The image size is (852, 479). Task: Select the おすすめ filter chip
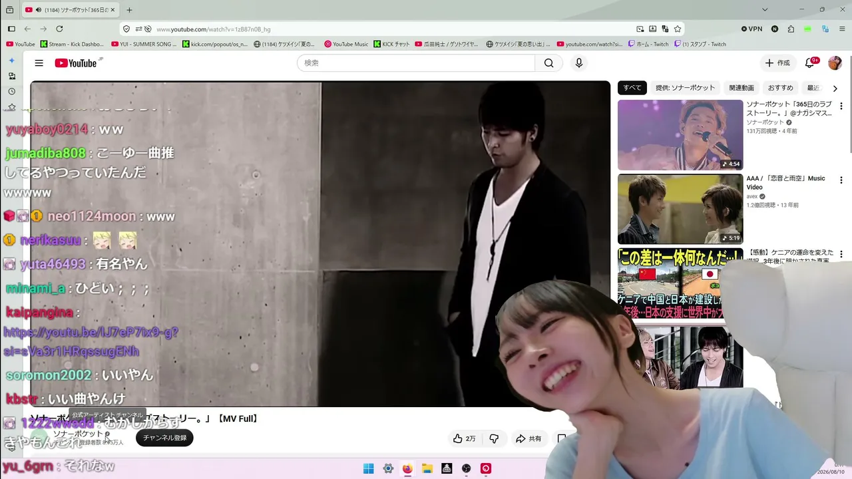pos(781,88)
